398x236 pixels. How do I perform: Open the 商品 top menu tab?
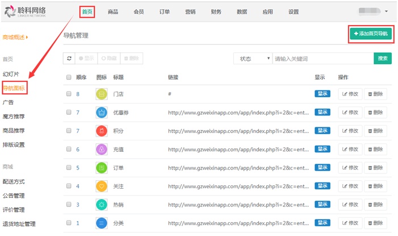(x=114, y=12)
